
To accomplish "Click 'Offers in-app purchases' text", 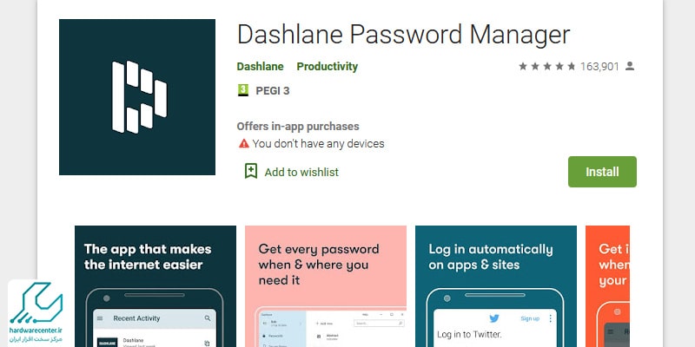I will (x=298, y=126).
